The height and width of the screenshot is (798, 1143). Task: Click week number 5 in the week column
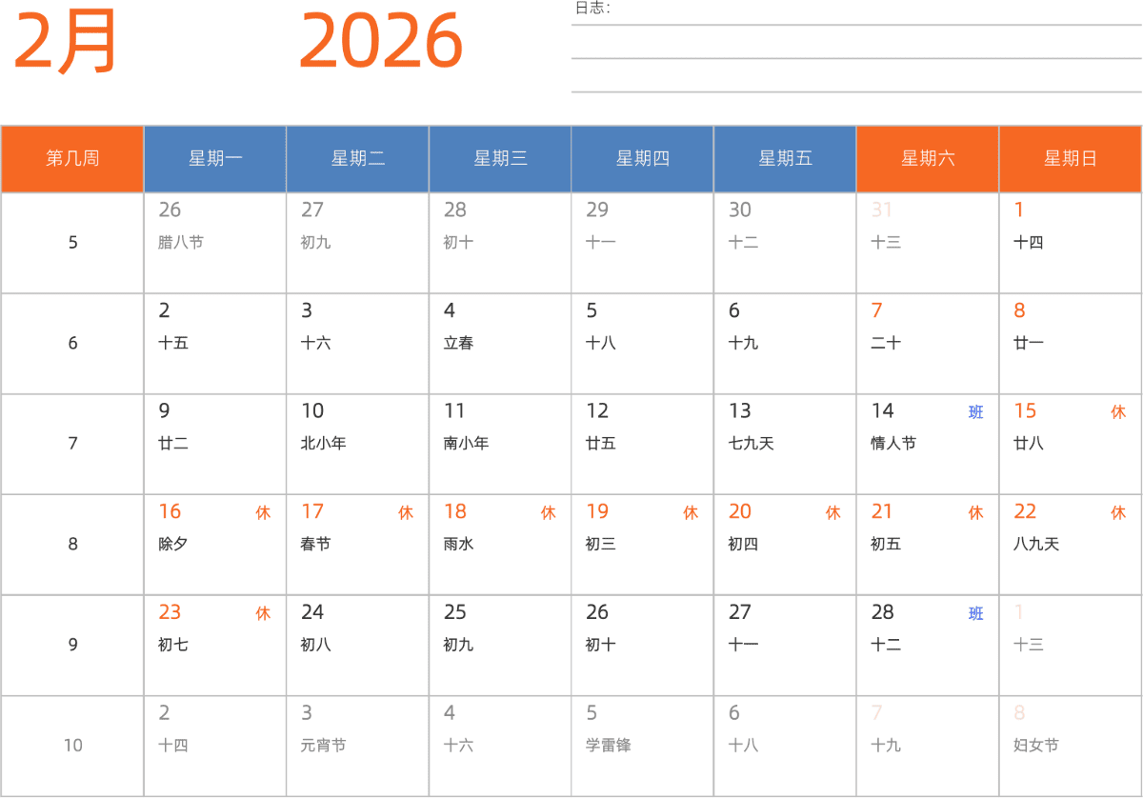click(73, 243)
